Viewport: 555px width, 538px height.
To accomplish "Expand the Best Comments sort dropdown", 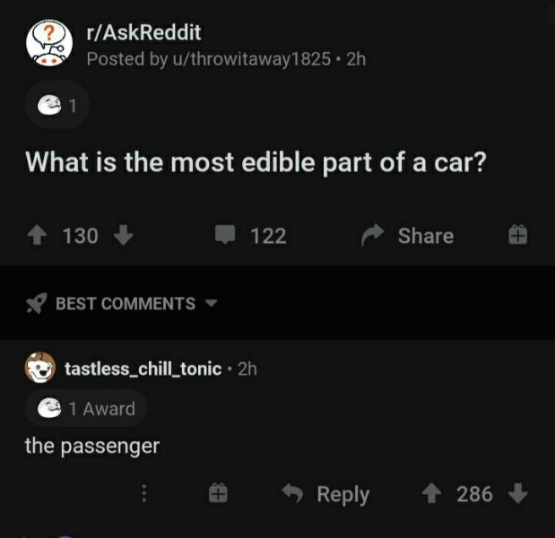I will (x=212, y=303).
